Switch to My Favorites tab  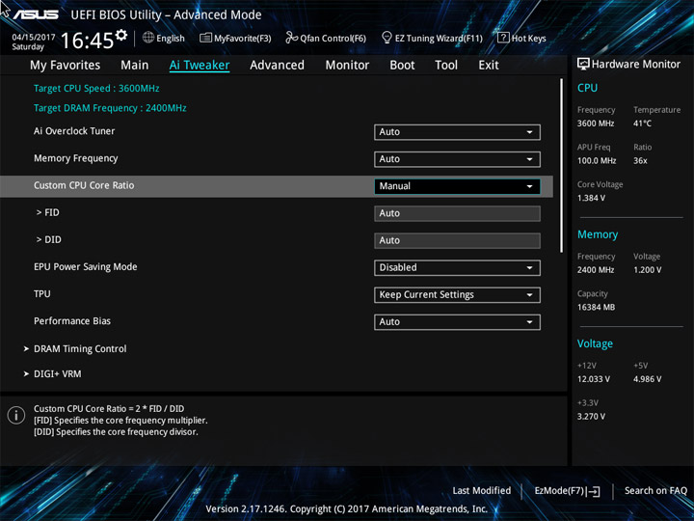point(66,66)
